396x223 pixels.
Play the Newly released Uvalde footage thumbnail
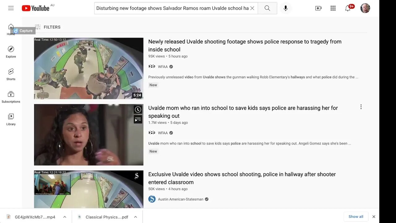coord(88,68)
